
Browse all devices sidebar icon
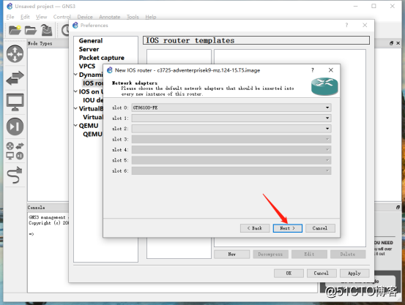15,151
